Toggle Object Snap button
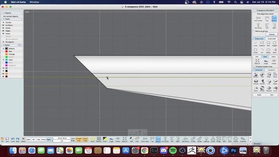This screenshot has height=157, width=279. point(85,140)
